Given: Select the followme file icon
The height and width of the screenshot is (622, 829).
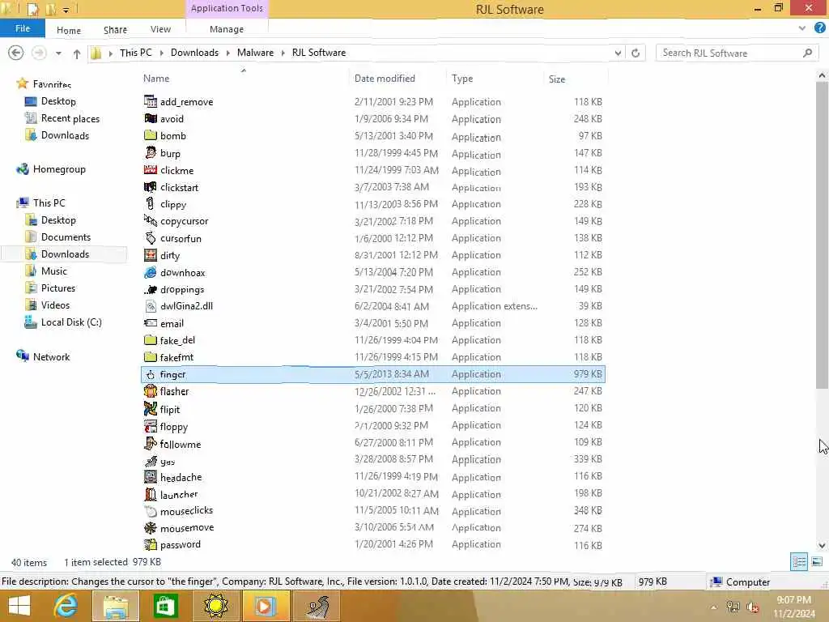Looking at the screenshot, I should coord(151,443).
